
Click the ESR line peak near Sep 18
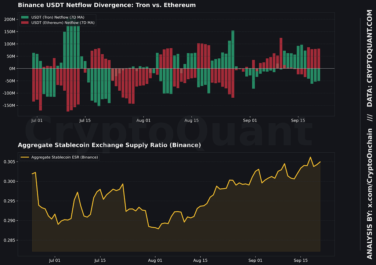point(310,157)
